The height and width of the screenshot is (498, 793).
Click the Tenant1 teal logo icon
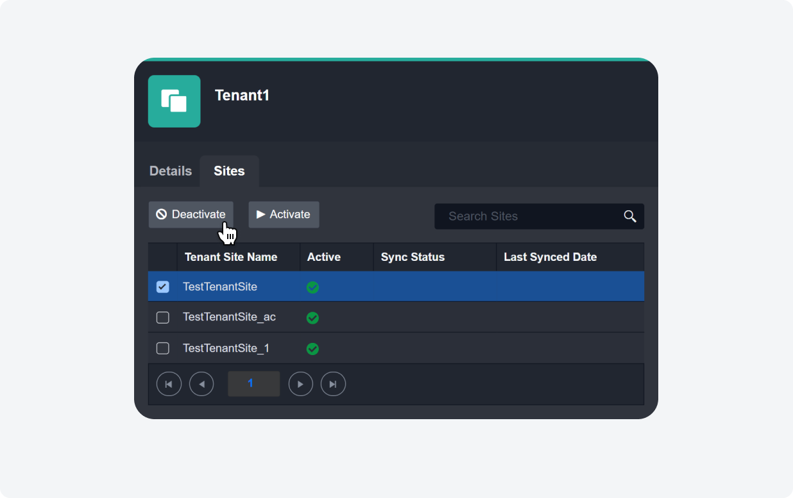point(174,101)
